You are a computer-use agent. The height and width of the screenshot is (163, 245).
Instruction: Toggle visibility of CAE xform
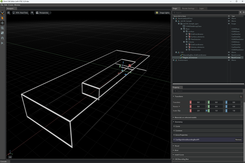click(229, 52)
